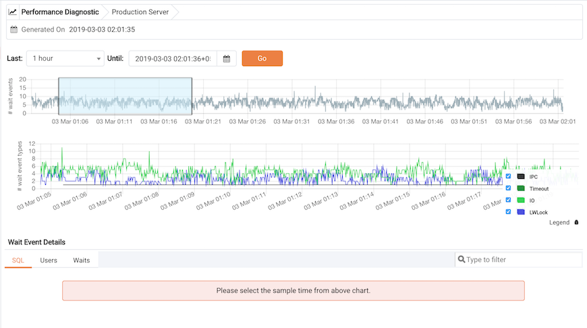Click the generated timestamp '2019-03-03 02:01:35'
587x328 pixels.
[102, 30]
